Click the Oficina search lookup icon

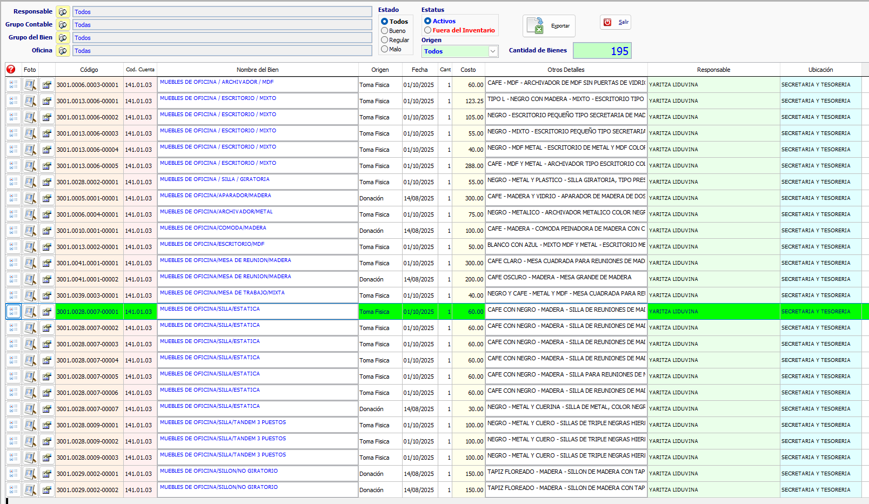pos(63,51)
